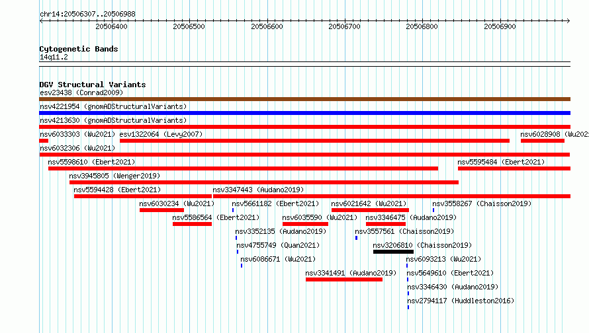This screenshot has height=333, width=589.
Task: Click ruler position 20506900
Action: pos(500,26)
